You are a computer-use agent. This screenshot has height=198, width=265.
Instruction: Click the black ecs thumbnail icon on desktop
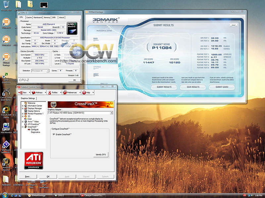(44, 5)
